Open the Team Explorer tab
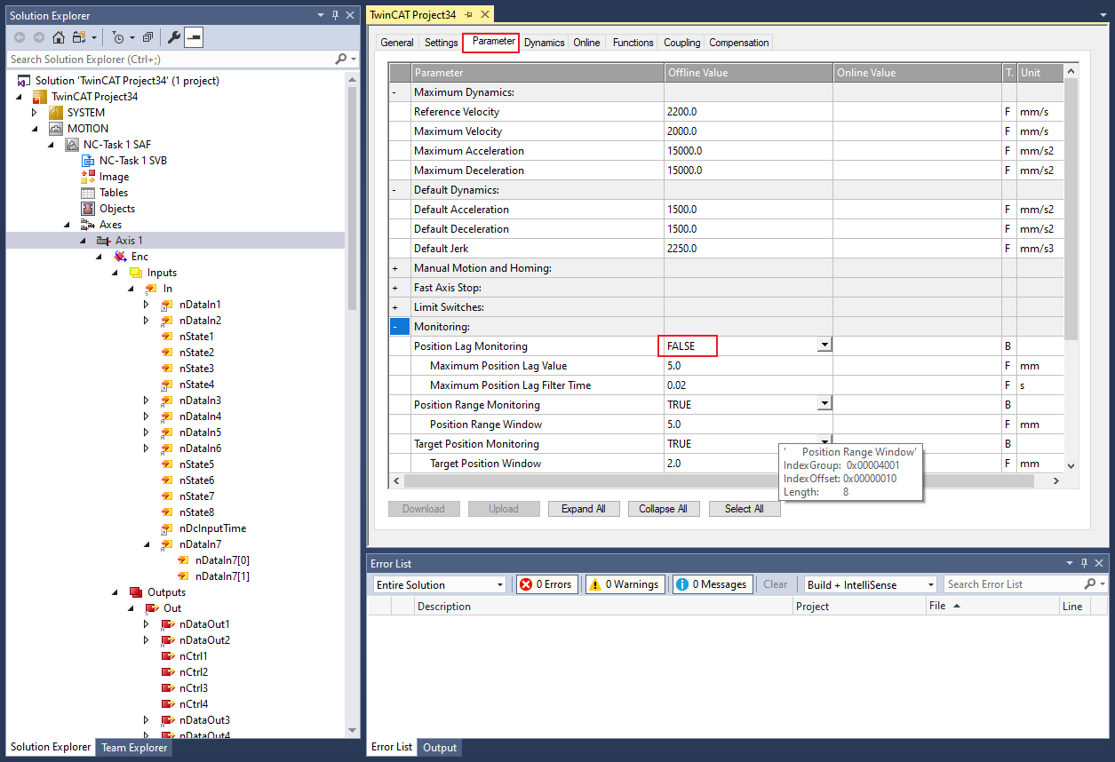Image resolution: width=1115 pixels, height=762 pixels. [x=133, y=748]
